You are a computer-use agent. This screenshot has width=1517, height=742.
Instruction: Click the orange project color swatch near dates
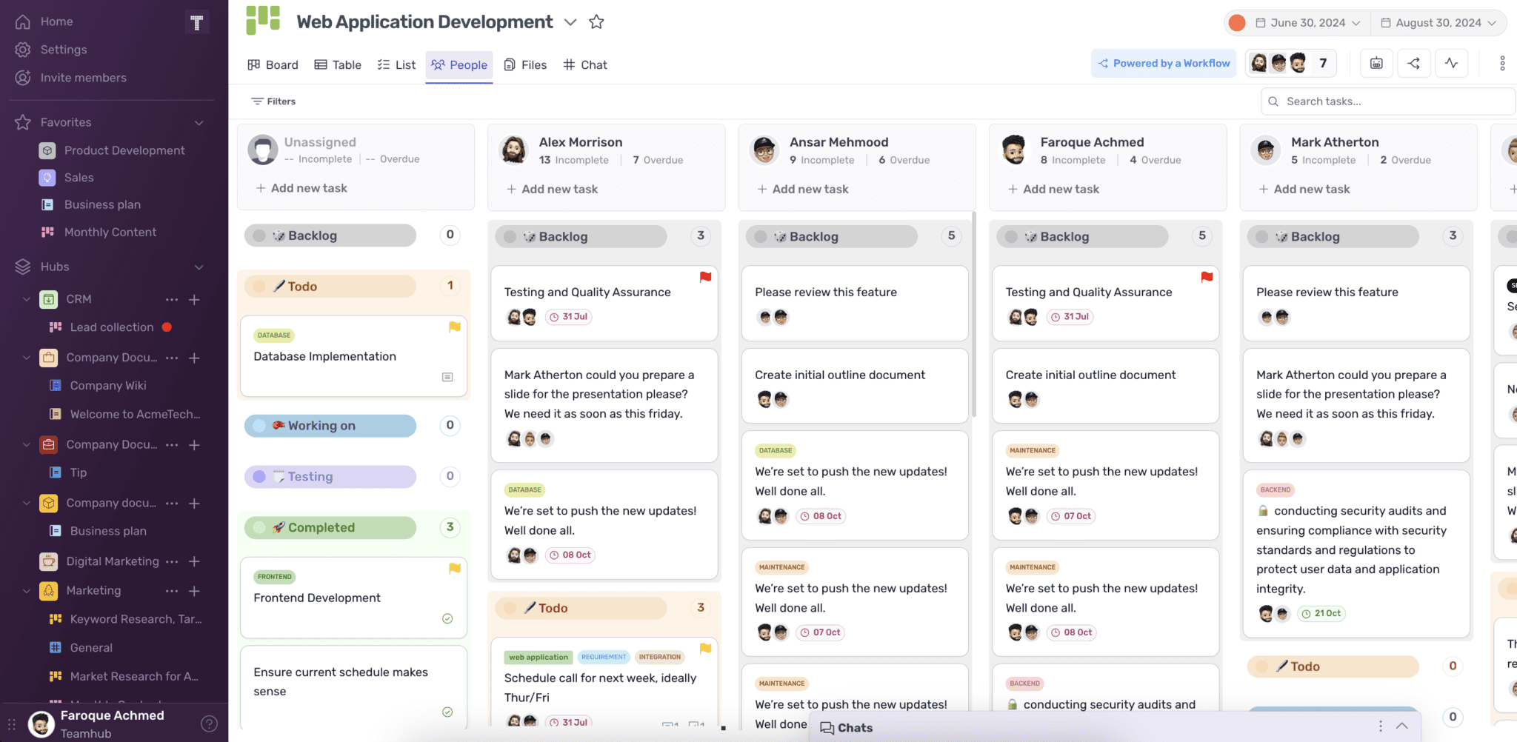1236,22
